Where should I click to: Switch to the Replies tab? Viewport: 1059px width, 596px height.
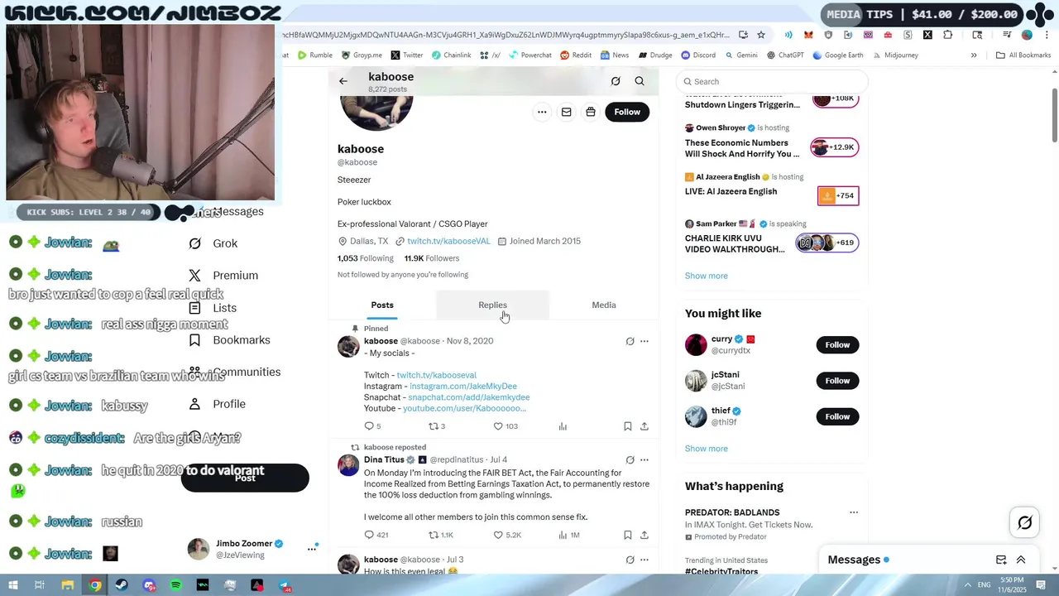click(x=492, y=305)
